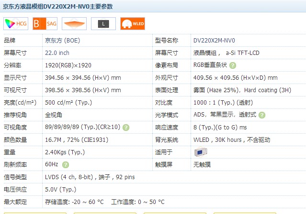The image size is (306, 214).
Task: Click storage temperature 存储温度: -20 ~ 60 °C
Action: 74,202
